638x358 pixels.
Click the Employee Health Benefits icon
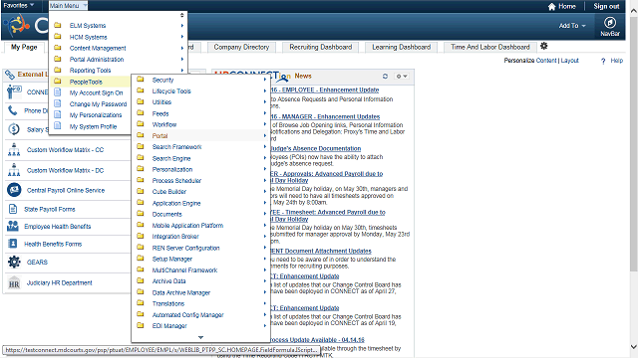coord(13,226)
